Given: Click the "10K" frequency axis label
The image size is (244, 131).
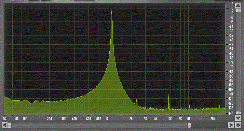Looking at the screenshot, I should point(188,119).
